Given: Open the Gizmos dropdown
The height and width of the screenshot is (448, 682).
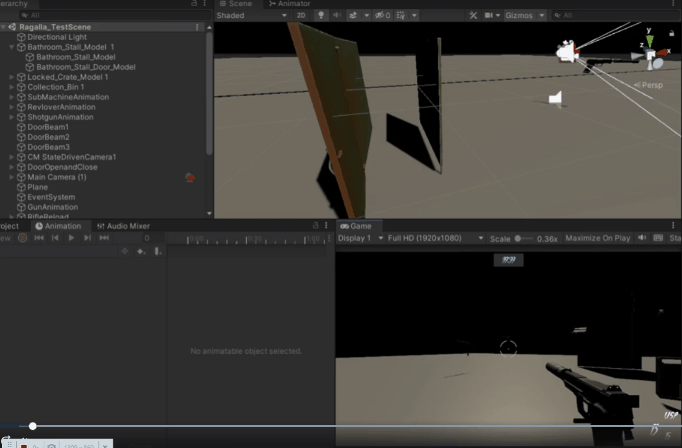Looking at the screenshot, I should click(525, 15).
